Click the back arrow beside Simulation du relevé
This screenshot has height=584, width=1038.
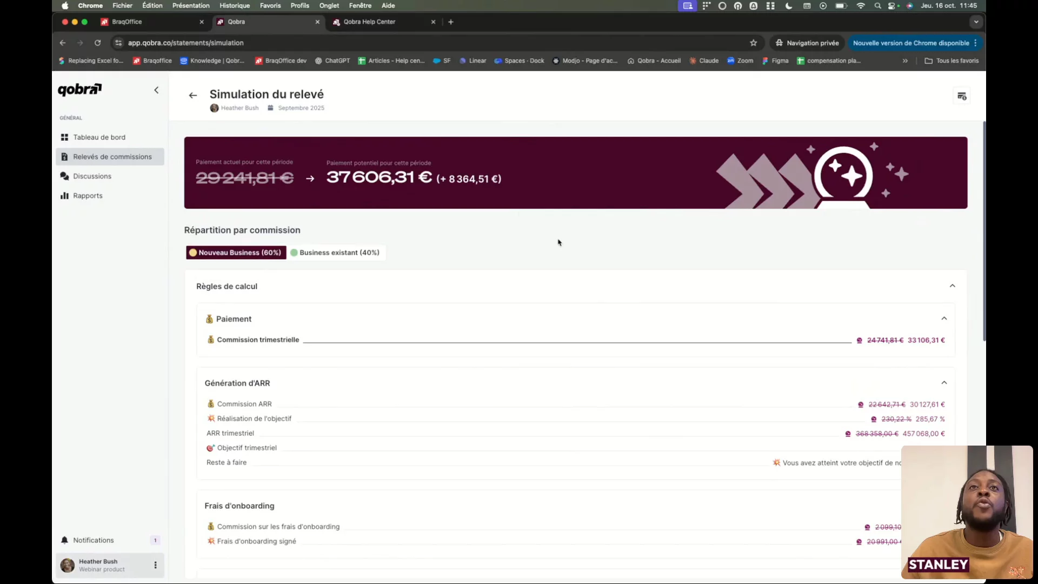pos(192,95)
